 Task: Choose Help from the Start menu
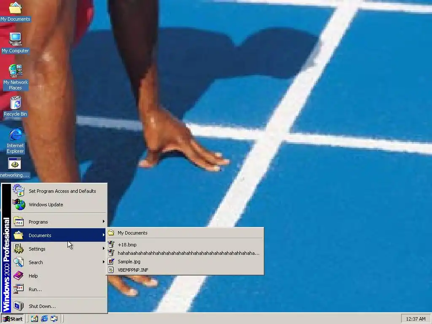pos(59,276)
